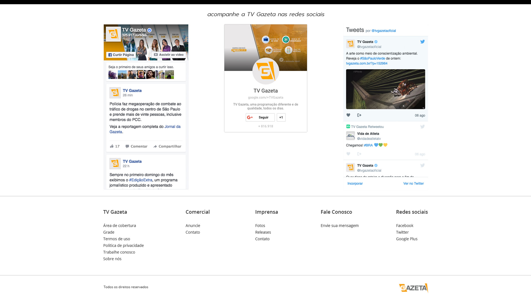531x298 pixels.
Task: Open the Fotos link under Imprensa
Action: [x=260, y=225]
